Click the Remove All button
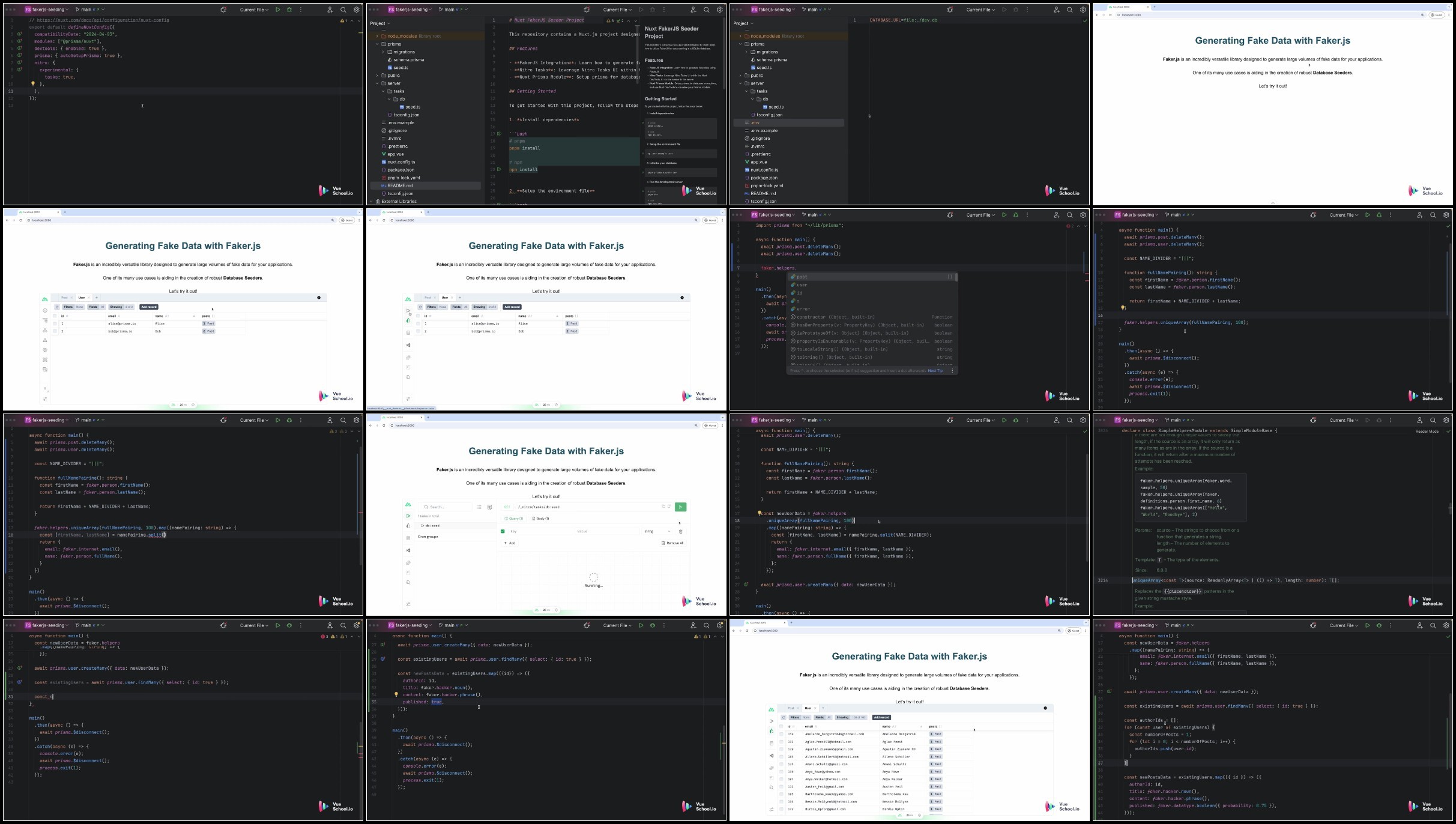 click(x=672, y=543)
